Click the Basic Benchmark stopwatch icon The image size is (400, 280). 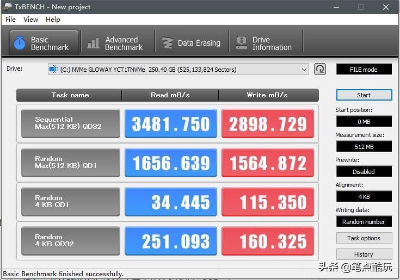pos(20,42)
